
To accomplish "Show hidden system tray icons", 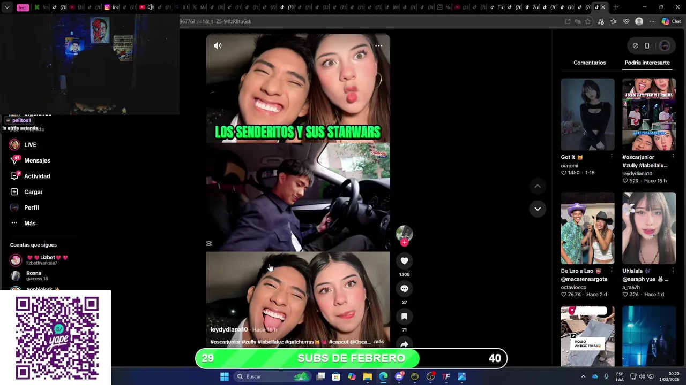I will (x=584, y=376).
